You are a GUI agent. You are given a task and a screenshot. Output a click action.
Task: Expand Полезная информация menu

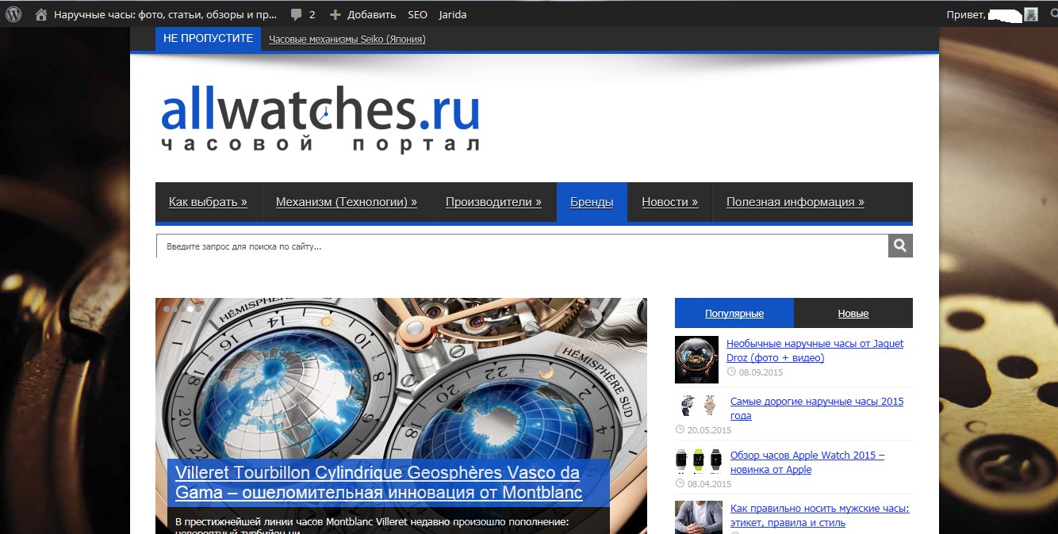coord(795,202)
